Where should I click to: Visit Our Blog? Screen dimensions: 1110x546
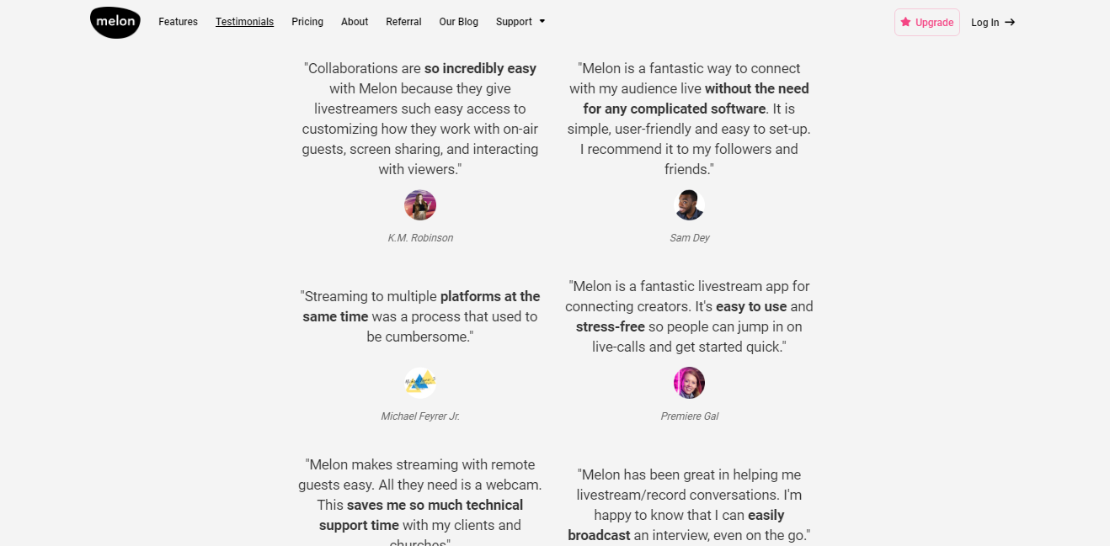(458, 22)
